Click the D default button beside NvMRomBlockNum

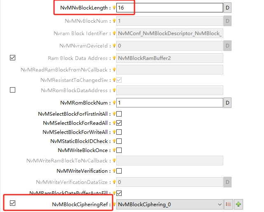pos(227,102)
